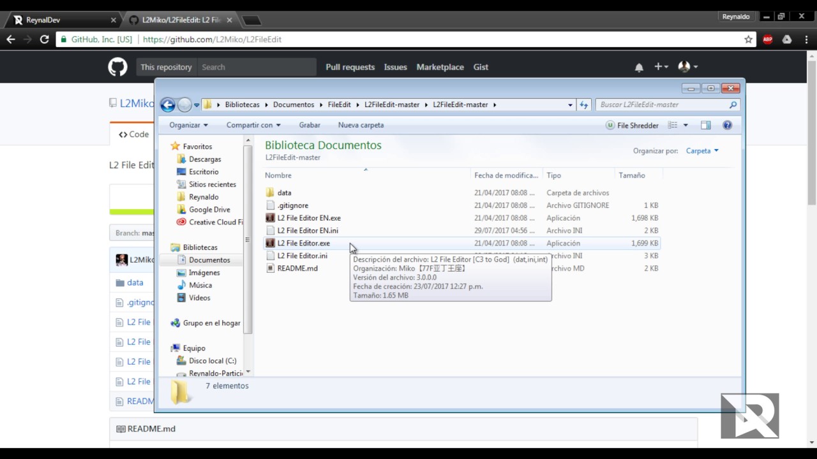Image resolution: width=817 pixels, height=459 pixels.
Task: Select L2 File Editor.ini file icon
Action: point(270,256)
